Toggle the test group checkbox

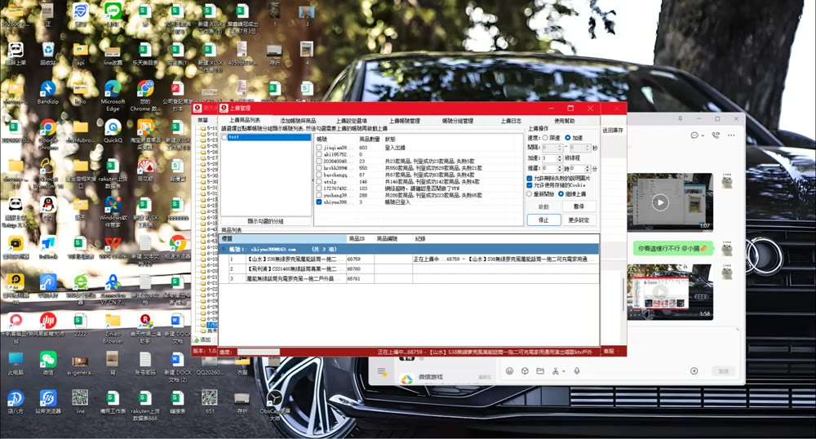point(224,137)
